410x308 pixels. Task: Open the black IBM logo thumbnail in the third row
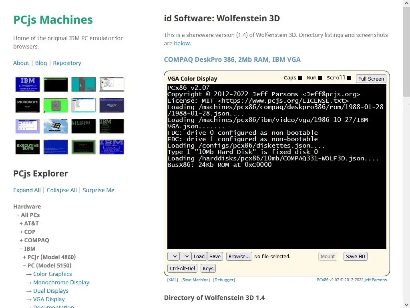[x=111, y=126]
